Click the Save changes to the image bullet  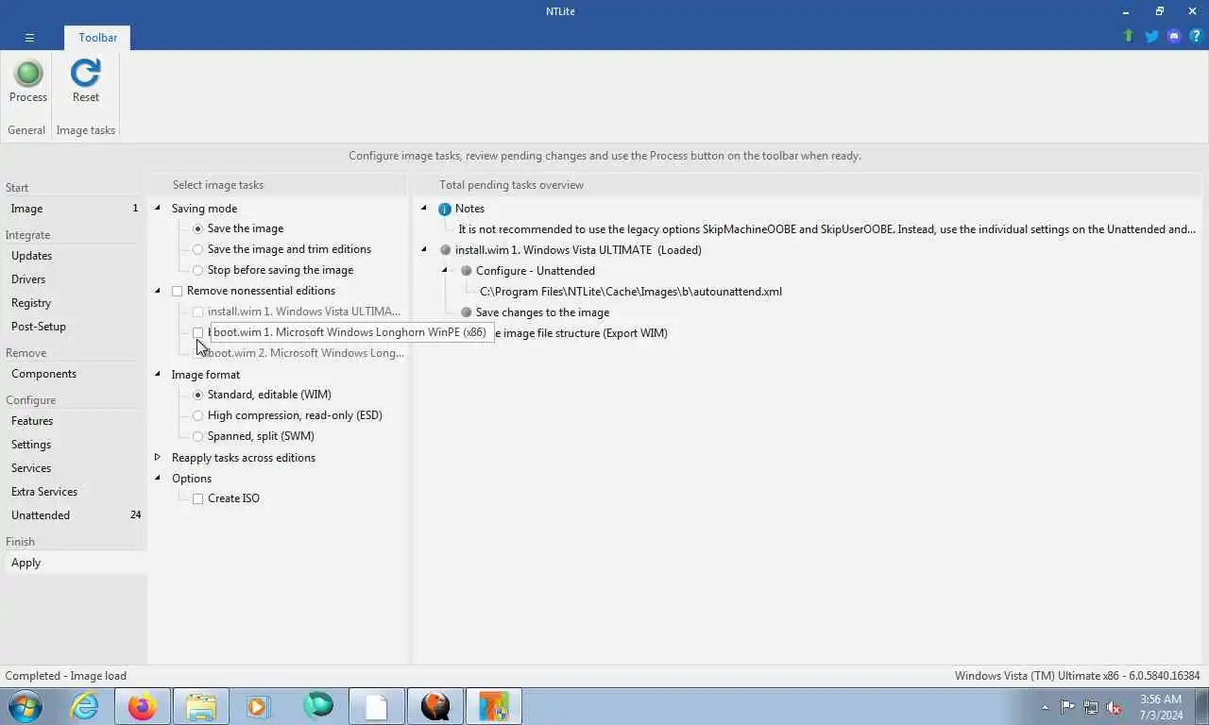click(x=466, y=312)
